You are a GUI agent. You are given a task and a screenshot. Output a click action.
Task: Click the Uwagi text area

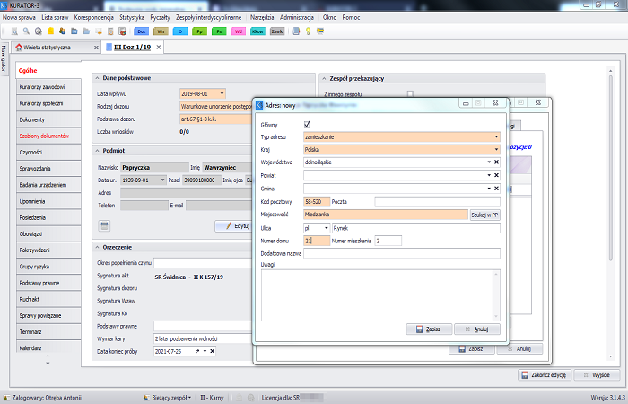(x=380, y=295)
